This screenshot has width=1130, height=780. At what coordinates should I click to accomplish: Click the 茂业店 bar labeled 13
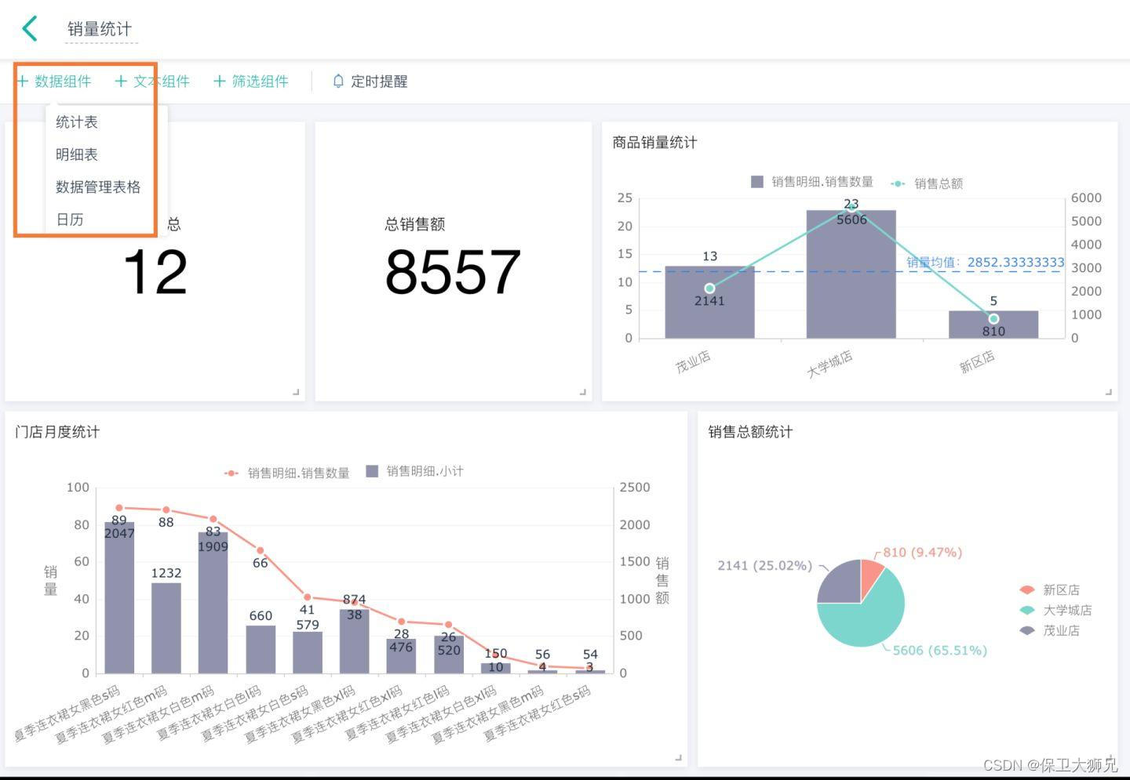click(709, 303)
